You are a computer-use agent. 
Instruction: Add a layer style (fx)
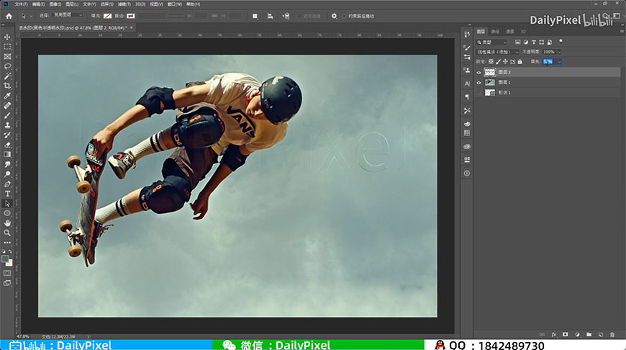[x=554, y=334]
